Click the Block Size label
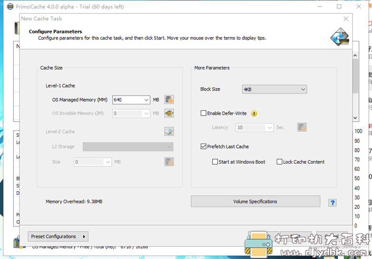 tap(210, 89)
